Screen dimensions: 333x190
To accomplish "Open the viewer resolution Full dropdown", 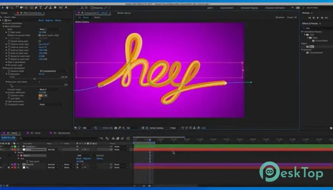I will pos(133,128).
